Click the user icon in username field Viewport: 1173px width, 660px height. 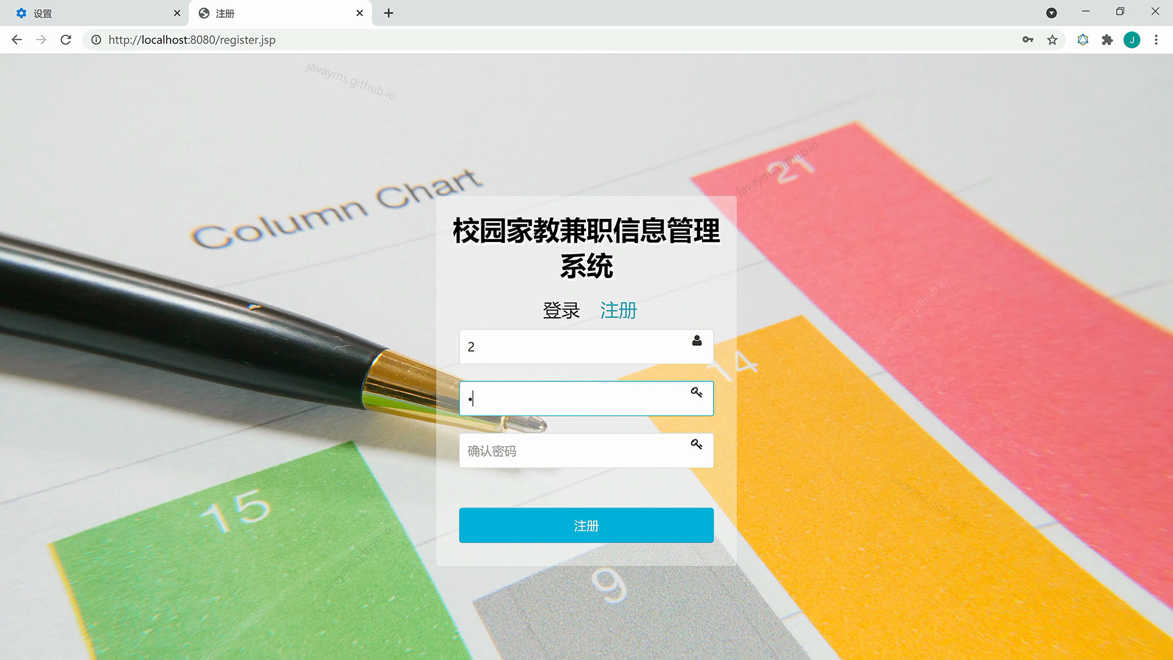pyautogui.click(x=696, y=341)
